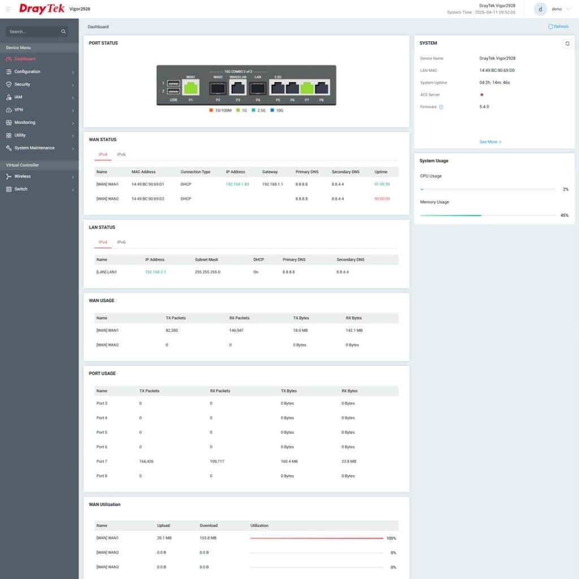
Task: Click WAN2 uptime value 00:00:00
Action: (x=382, y=199)
